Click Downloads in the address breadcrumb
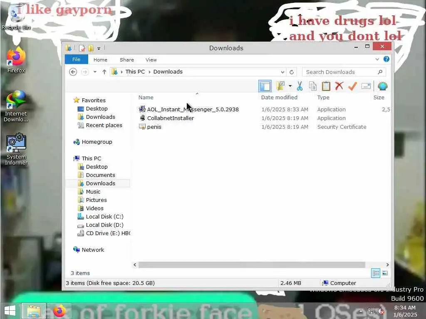 tap(168, 71)
